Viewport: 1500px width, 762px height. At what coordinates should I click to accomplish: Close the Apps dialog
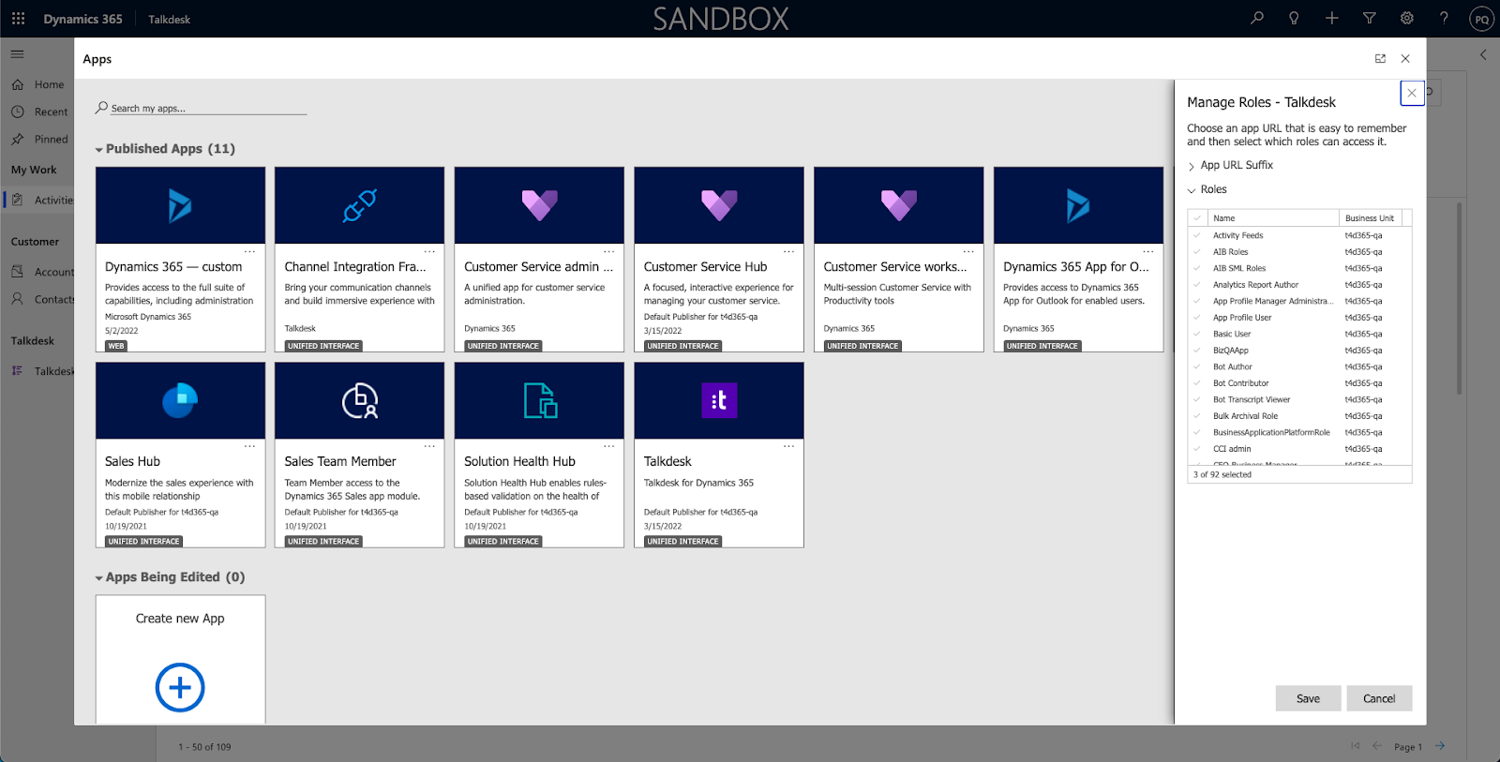pyautogui.click(x=1405, y=58)
